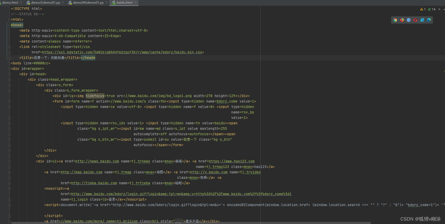Switch to the demo.html tab

10,2
